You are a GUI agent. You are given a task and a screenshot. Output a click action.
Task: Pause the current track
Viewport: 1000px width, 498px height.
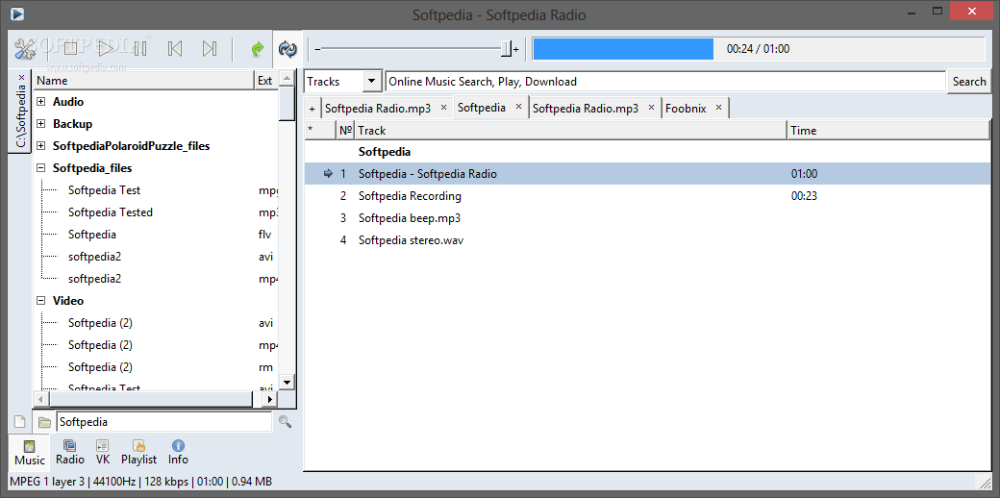[140, 48]
